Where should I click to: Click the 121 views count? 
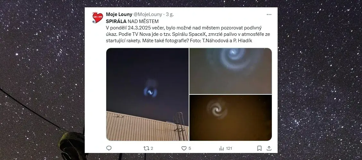point(229,148)
